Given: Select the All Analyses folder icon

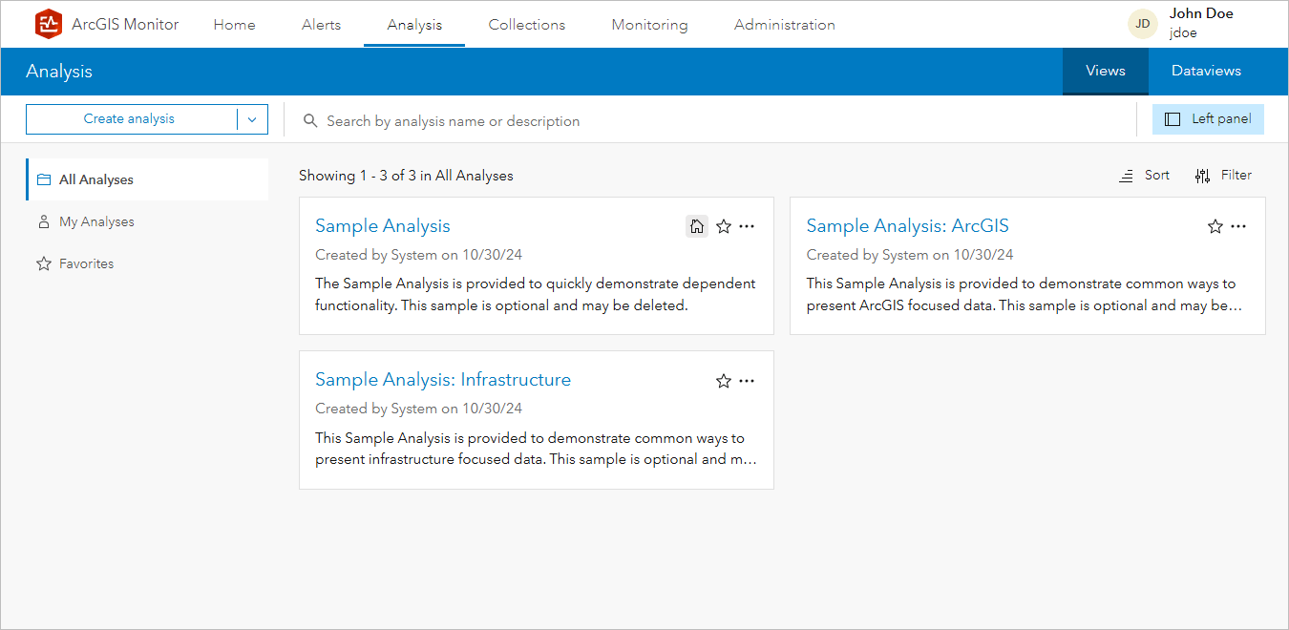Looking at the screenshot, I should point(43,178).
